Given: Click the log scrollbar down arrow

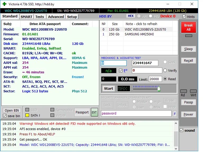Looking at the screenshot, I should [x=176, y=149].
